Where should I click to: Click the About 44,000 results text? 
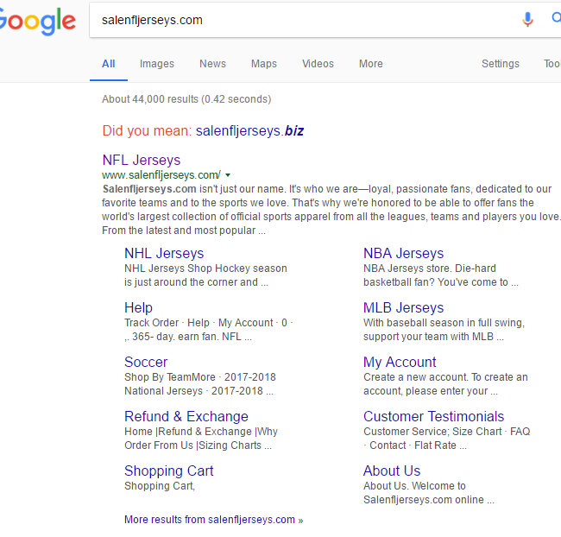[186, 99]
